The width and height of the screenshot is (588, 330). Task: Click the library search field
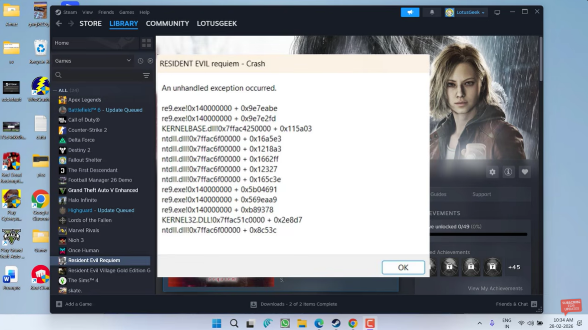tap(97, 75)
